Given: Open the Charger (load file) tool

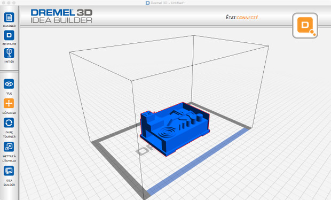Looking at the screenshot, I should 9,17.
